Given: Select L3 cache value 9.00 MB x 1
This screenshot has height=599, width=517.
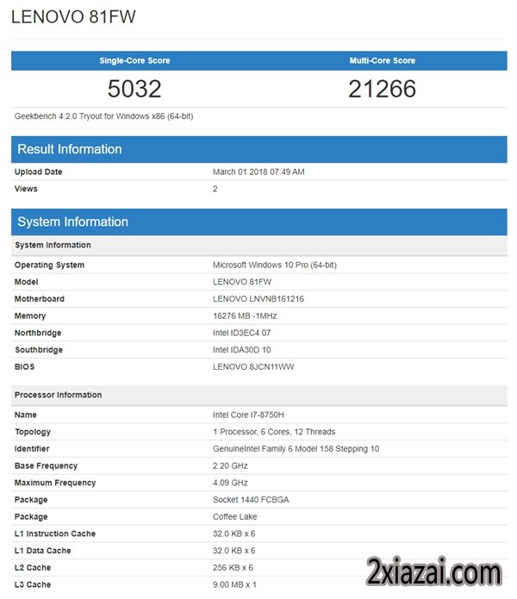Looking at the screenshot, I should 235,585.
